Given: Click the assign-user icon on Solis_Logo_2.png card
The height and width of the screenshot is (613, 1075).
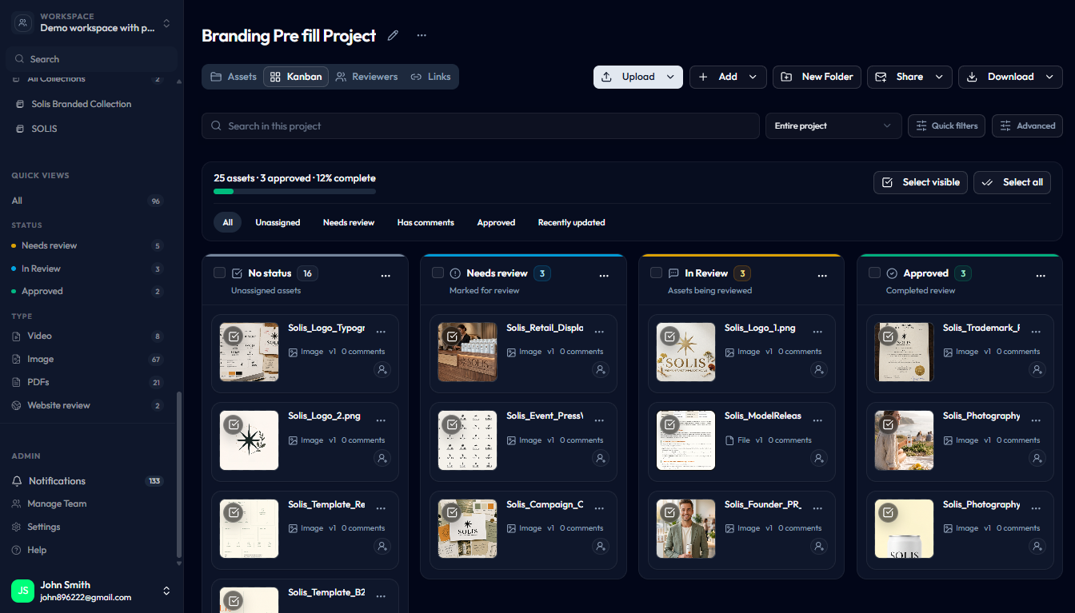Looking at the screenshot, I should pos(382,459).
